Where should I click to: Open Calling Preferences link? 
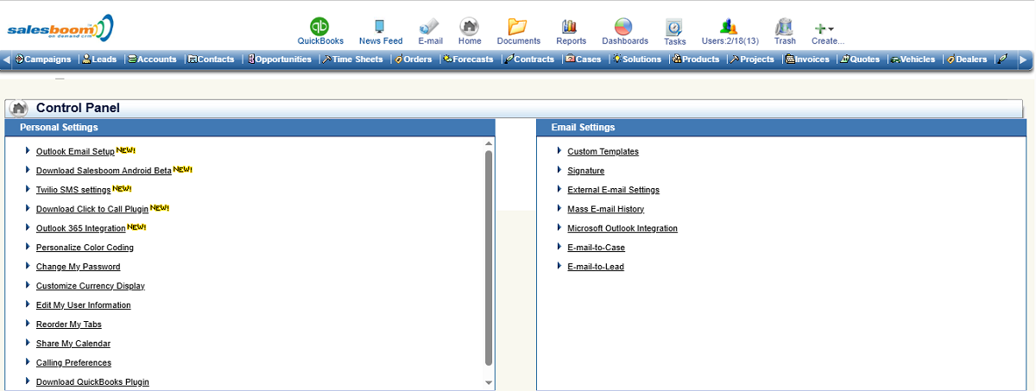(x=73, y=363)
